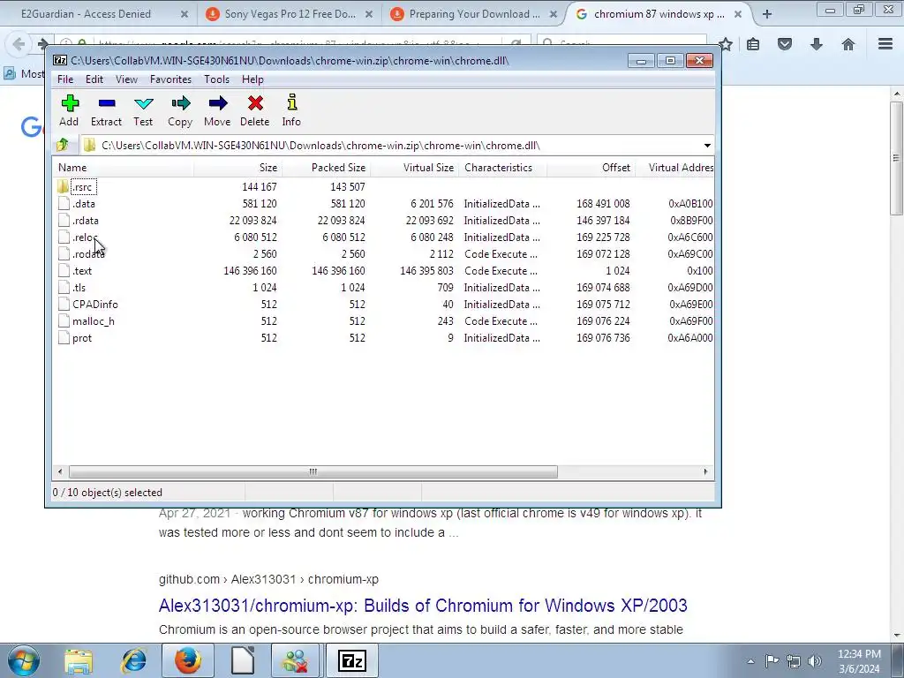Click the Firefox page vertical scrollbar thumb
Image resolution: width=904 pixels, height=678 pixels.
[x=896, y=159]
